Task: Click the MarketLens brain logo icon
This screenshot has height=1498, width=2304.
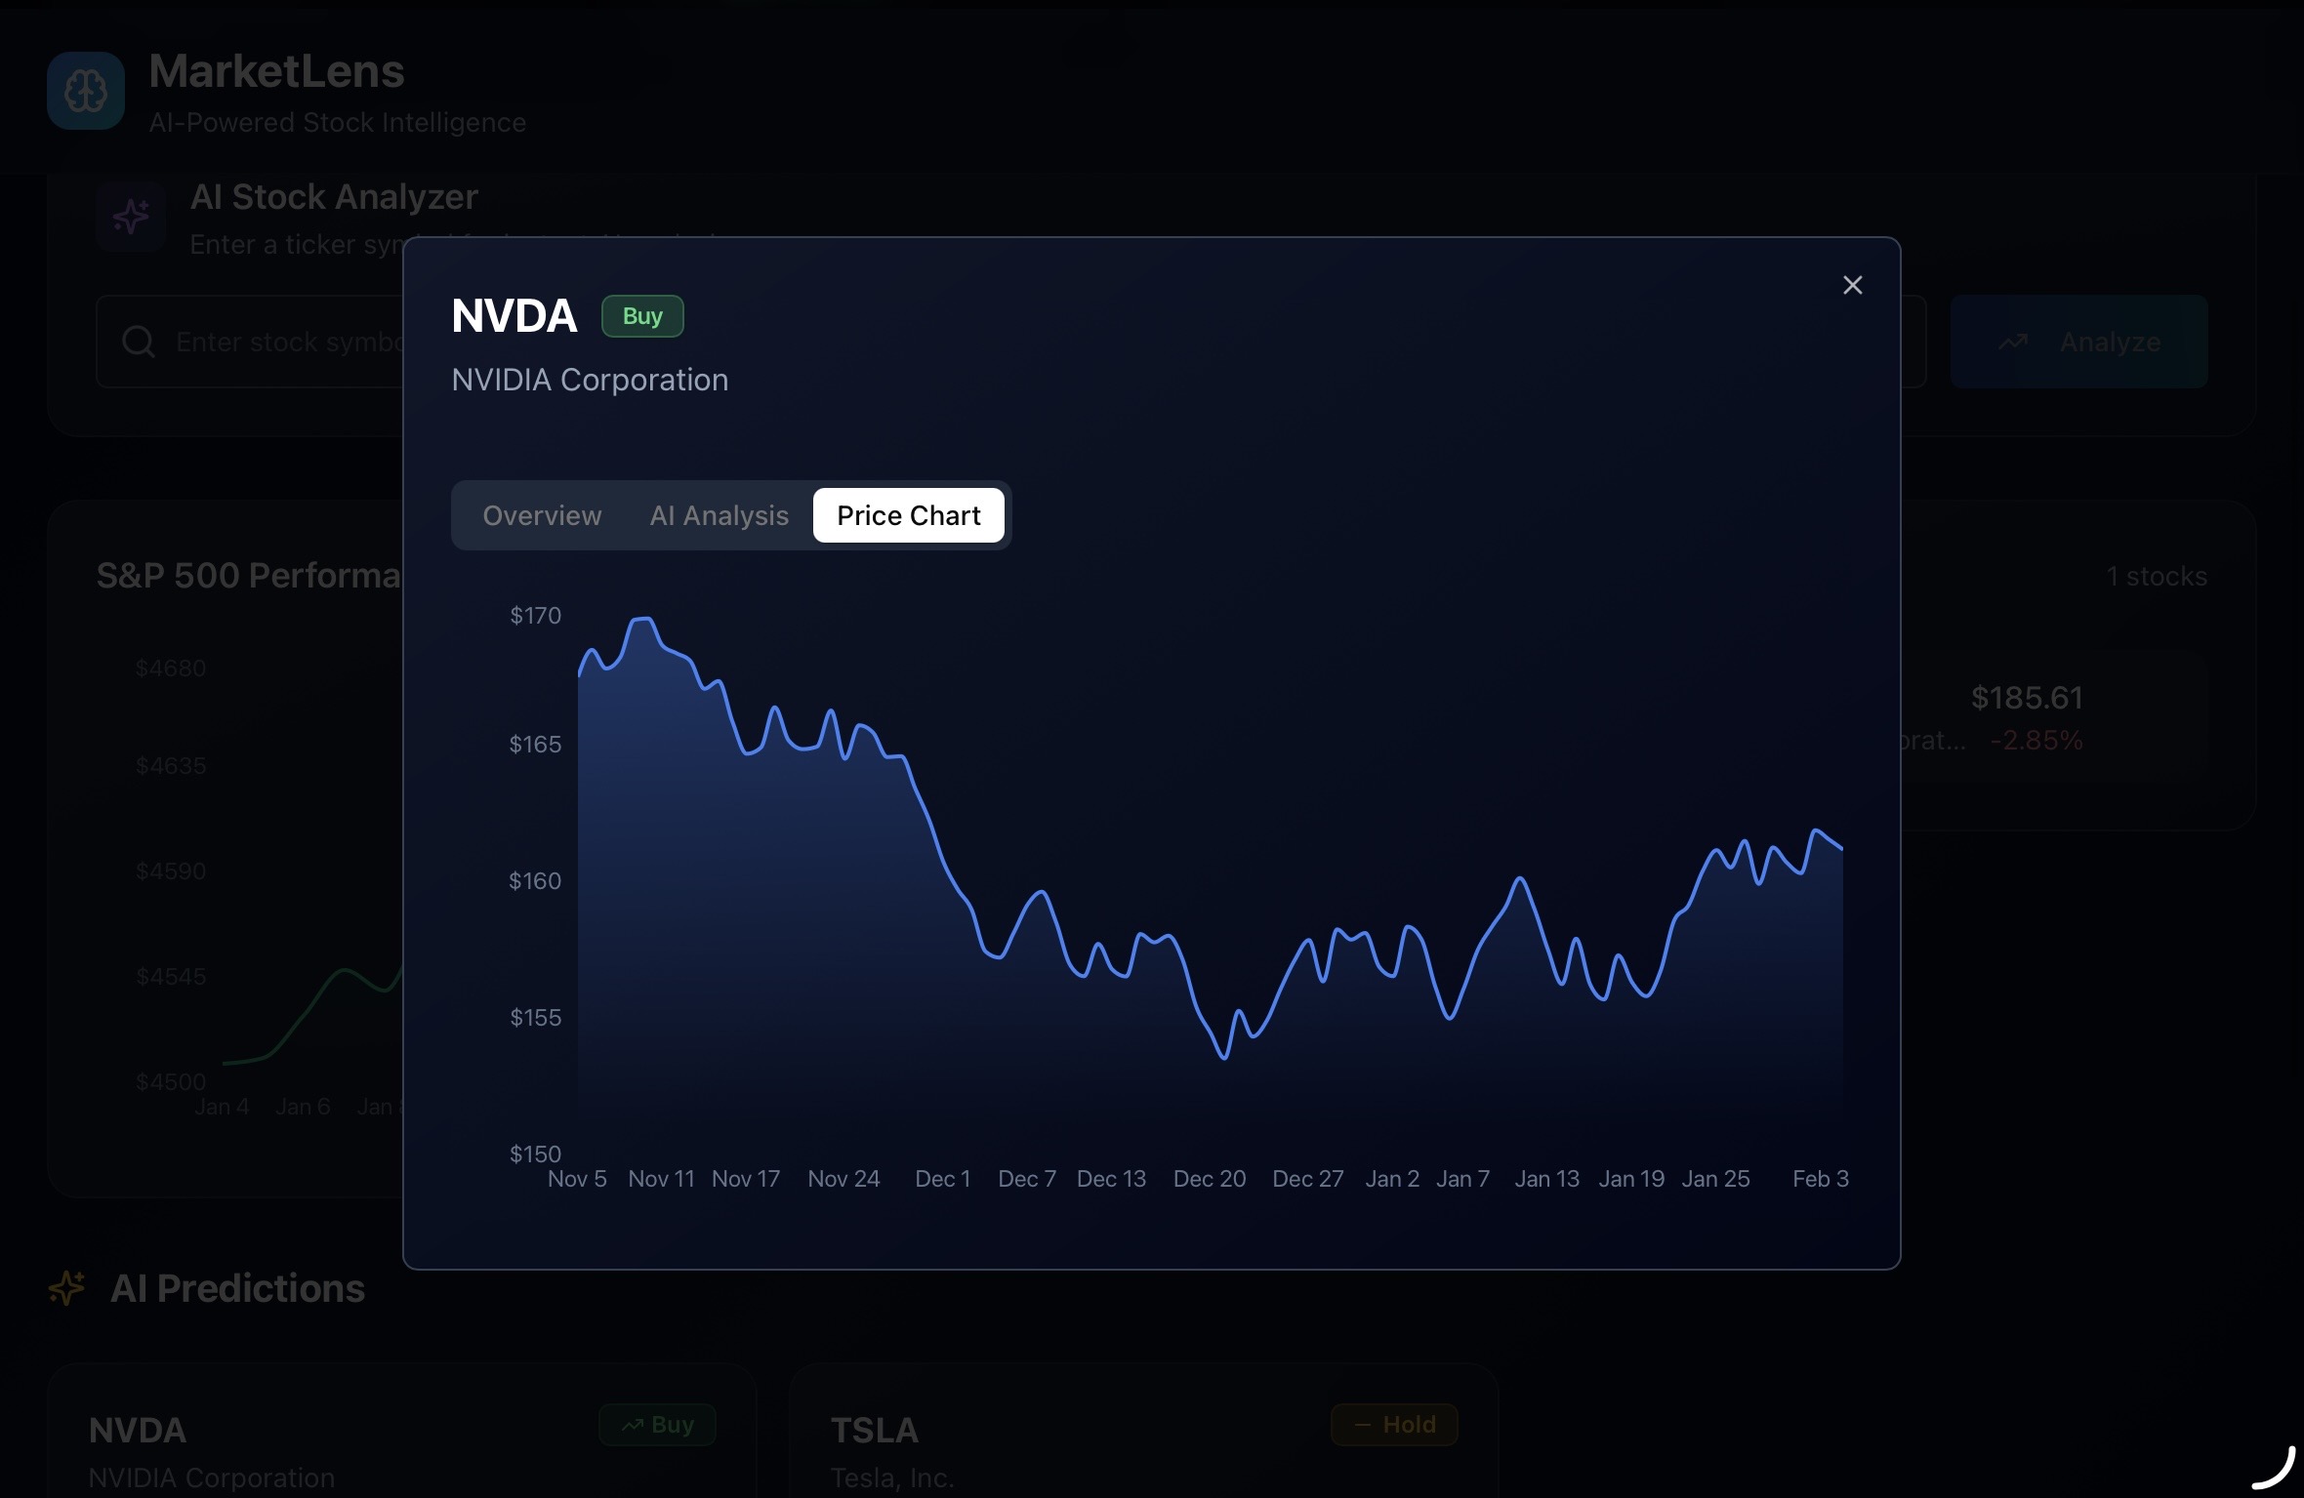Action: (86, 91)
